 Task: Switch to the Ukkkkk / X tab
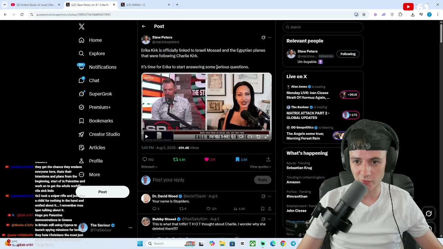tap(146, 5)
